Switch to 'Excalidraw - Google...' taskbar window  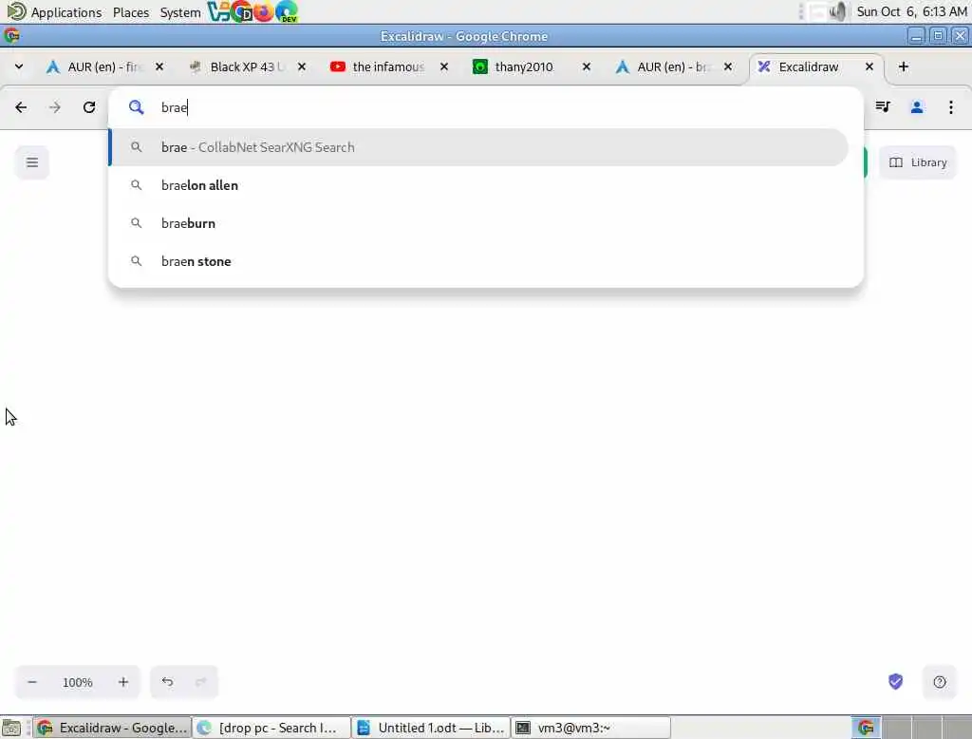coord(112,728)
